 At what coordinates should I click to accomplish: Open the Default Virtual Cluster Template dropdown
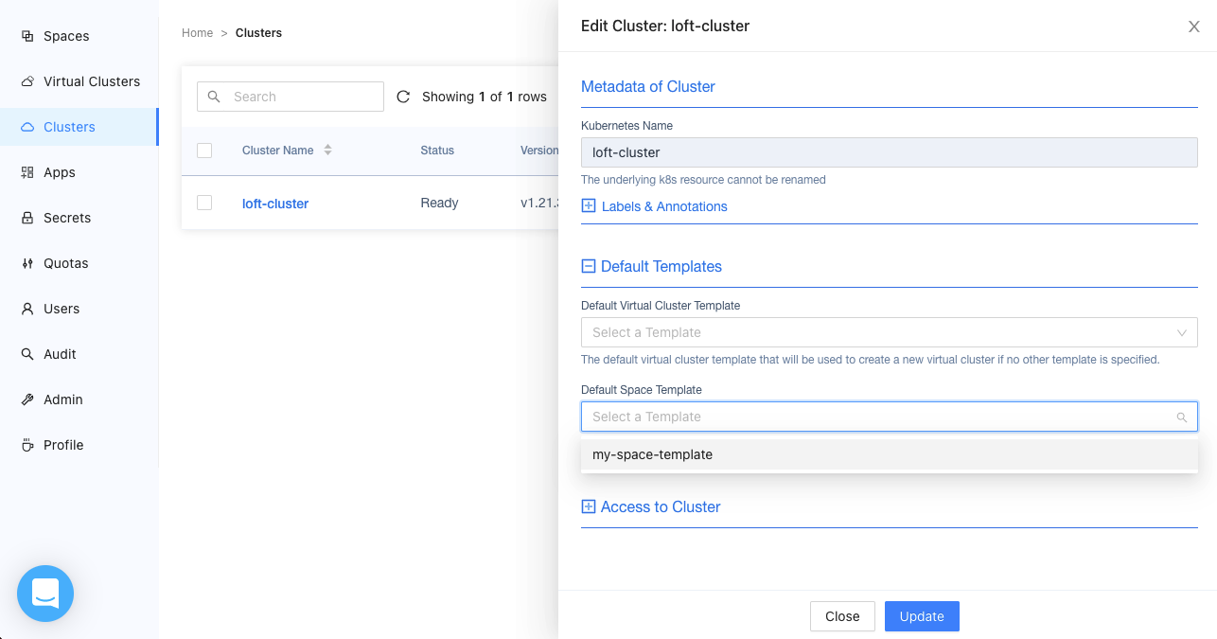(x=889, y=332)
